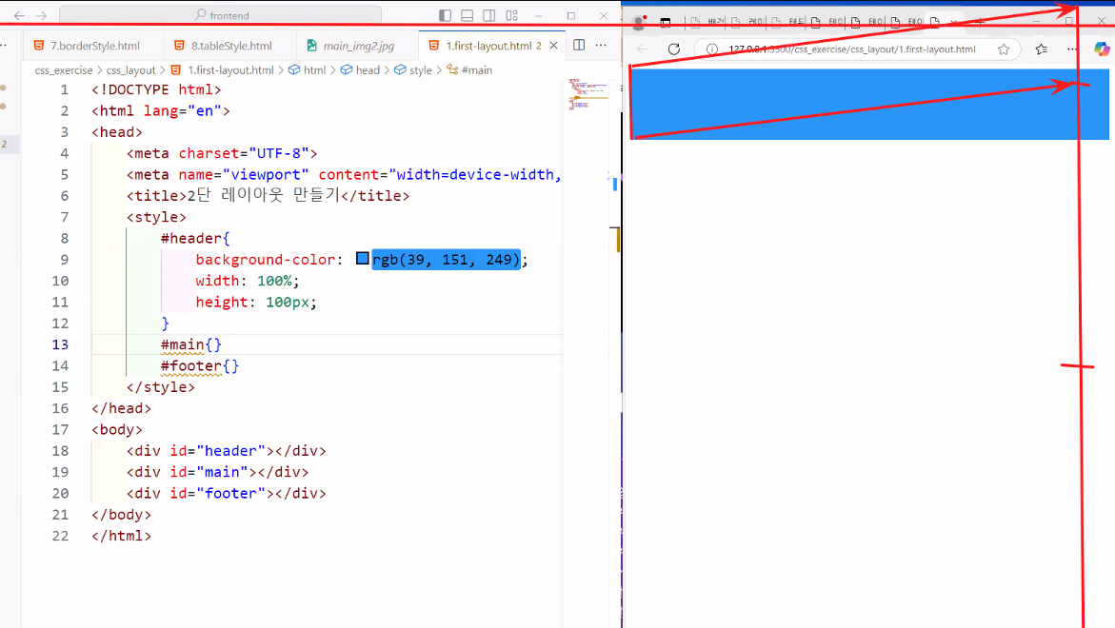The width and height of the screenshot is (1115, 628).
Task: Open color picker swatch for rgb(39, 151, 249)
Action: tap(363, 258)
